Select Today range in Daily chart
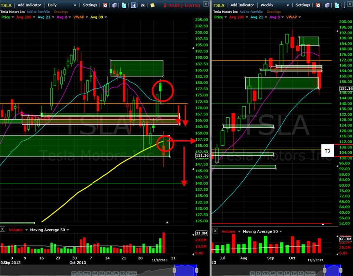The width and height of the screenshot is (353, 276). [x=131, y=273]
